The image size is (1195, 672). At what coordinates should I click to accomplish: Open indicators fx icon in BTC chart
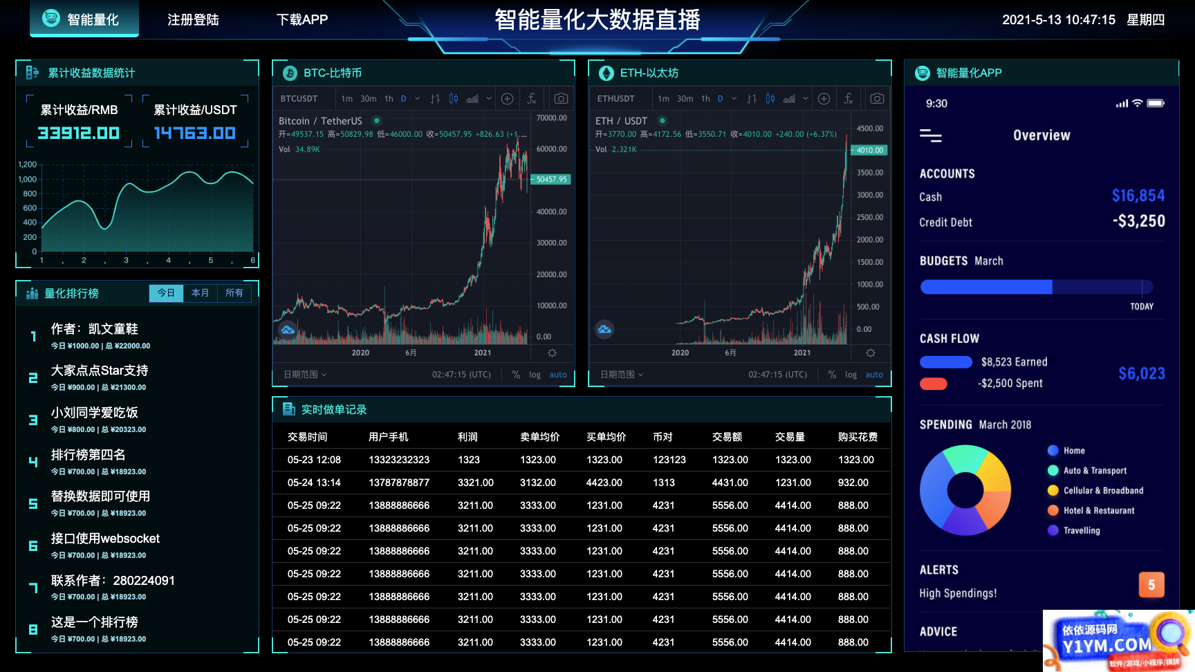(532, 99)
